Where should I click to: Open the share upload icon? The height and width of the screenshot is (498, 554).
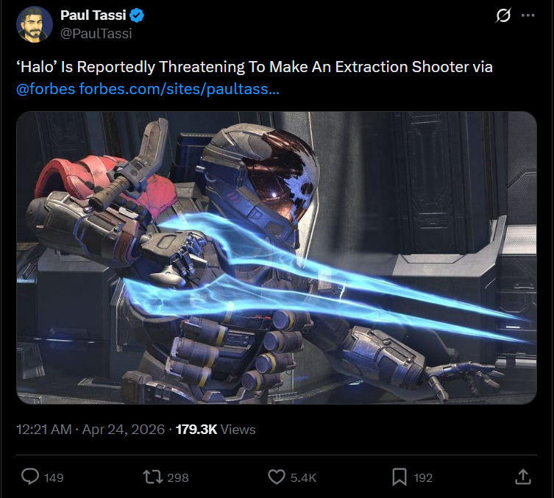pyautogui.click(x=523, y=477)
